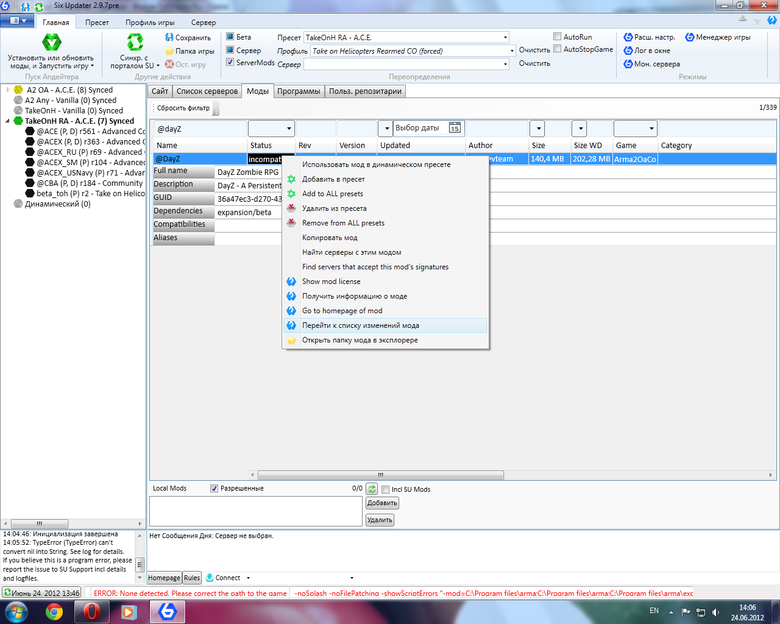Open the Game filter dropdown
780x624 pixels.
[x=636, y=129]
